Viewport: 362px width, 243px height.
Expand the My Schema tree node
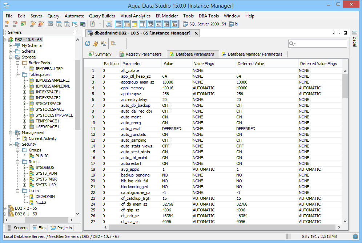point(11,45)
